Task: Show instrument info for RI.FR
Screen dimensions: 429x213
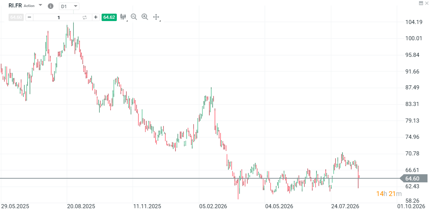Action: coord(50,6)
